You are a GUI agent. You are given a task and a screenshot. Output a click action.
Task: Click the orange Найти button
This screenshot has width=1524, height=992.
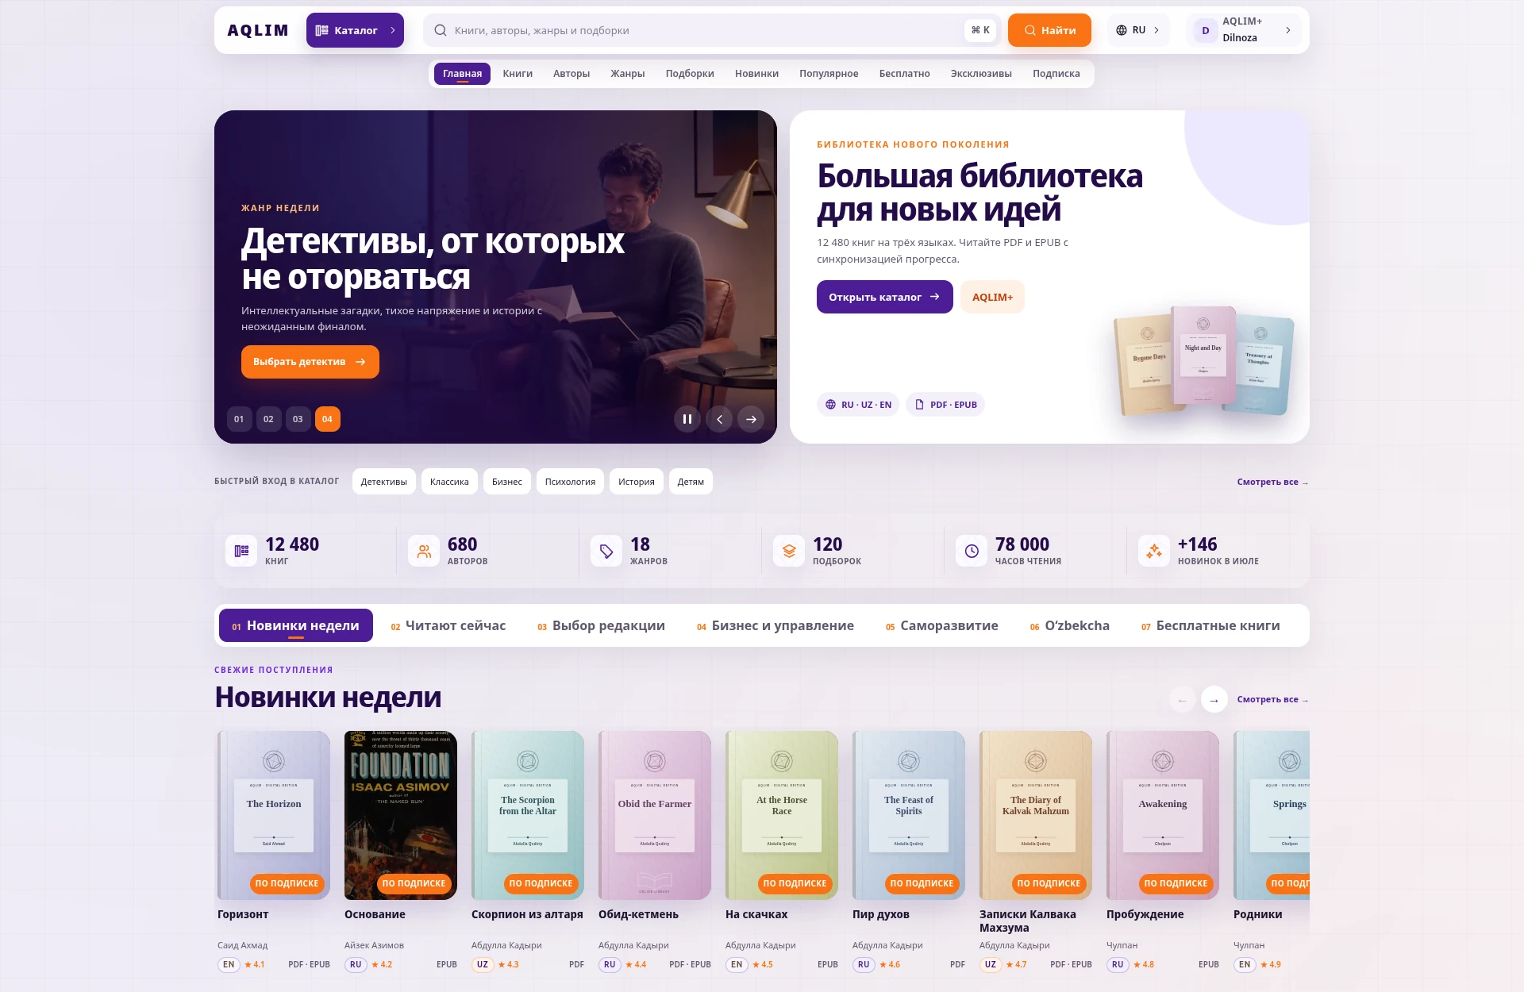click(1049, 30)
